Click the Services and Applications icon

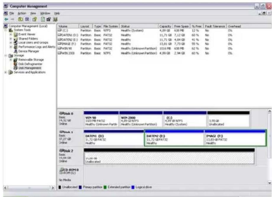point(11,72)
